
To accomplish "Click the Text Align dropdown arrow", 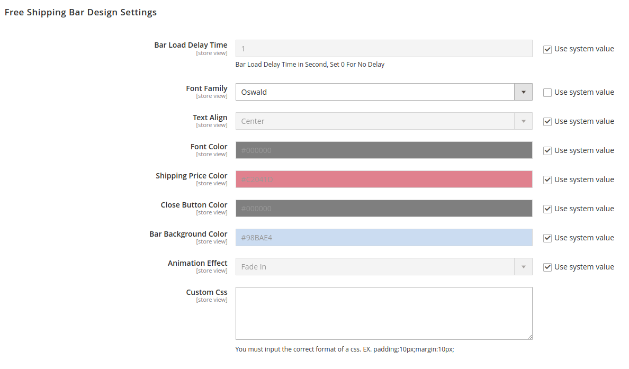I will pyautogui.click(x=523, y=121).
